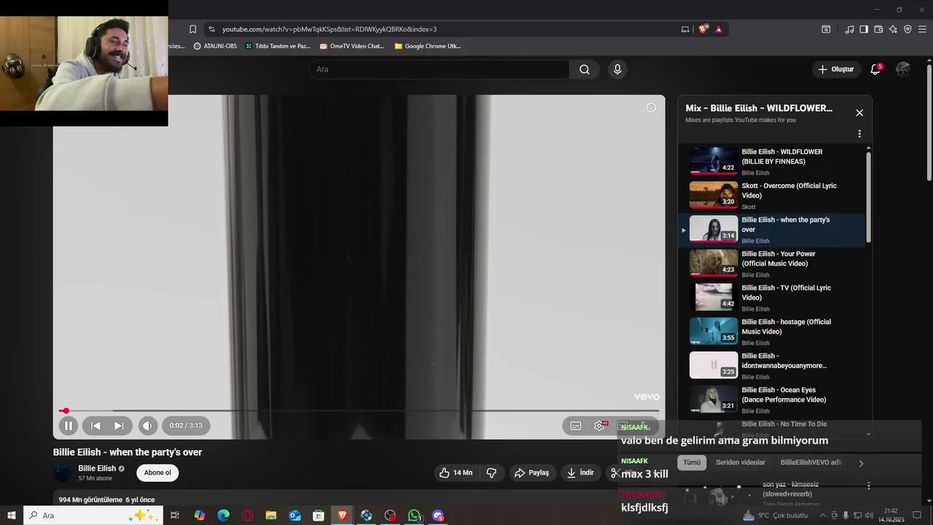Open WhatsApp from the taskbar
Viewport: 933px width, 525px height.
414,516
